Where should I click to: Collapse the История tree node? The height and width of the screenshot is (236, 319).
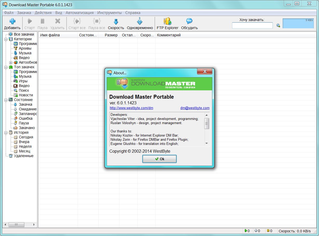[6, 133]
